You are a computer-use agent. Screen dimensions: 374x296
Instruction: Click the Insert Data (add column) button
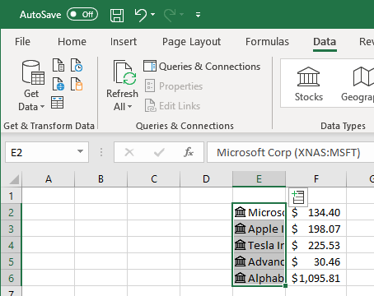298,197
